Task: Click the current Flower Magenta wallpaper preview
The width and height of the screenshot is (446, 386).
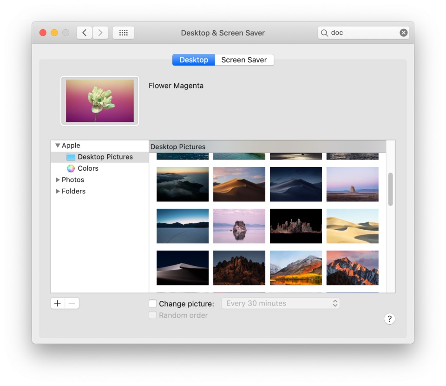Action: click(100, 101)
